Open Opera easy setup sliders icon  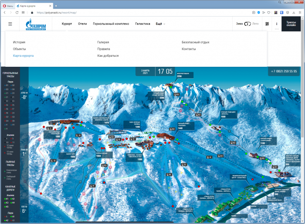300,13
